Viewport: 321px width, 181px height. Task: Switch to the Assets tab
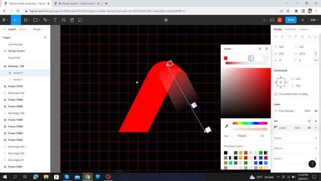[x=23, y=29]
